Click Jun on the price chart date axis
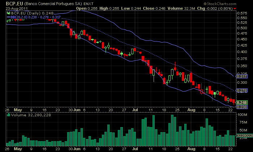The height and width of the screenshot is (152, 253). 77,110
